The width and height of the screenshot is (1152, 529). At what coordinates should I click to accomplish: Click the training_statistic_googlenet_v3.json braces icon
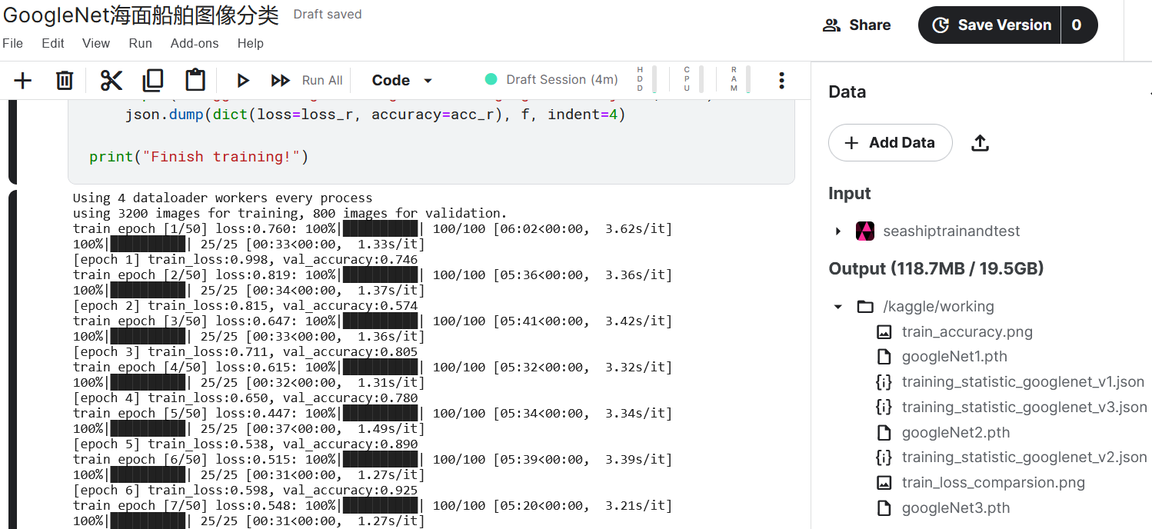coord(884,408)
